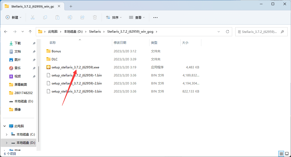The image size is (291, 157).
Task: Open recent locations dropdown chevron
Action: (23, 32)
